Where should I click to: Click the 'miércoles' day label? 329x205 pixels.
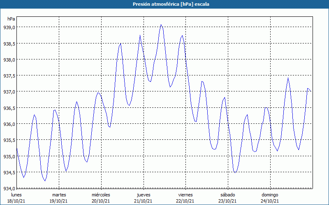pyautogui.click(x=101, y=195)
